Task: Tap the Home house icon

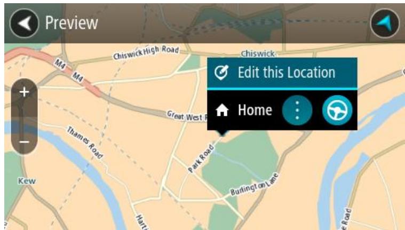Action: point(222,110)
